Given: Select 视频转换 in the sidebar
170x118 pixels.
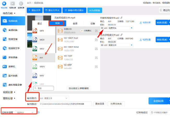Looking at the screenshot, I should [x=13, y=21].
